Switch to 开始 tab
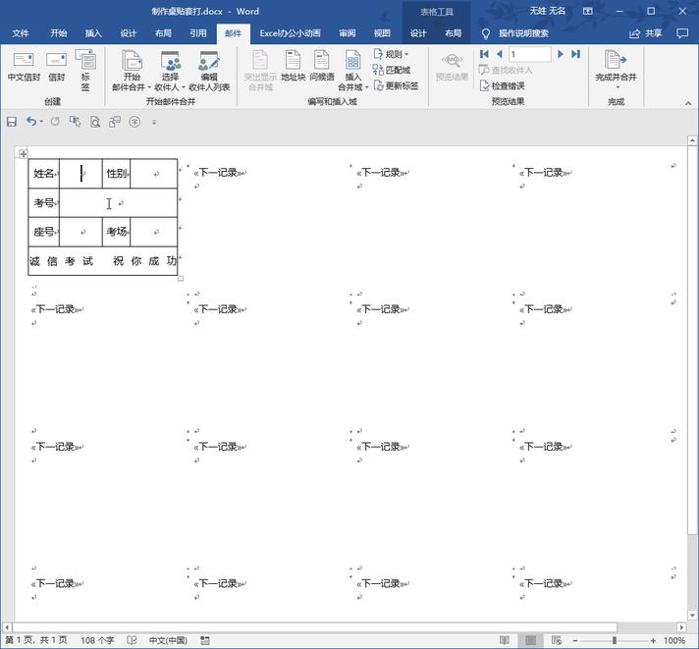The image size is (699, 649). coord(58,33)
